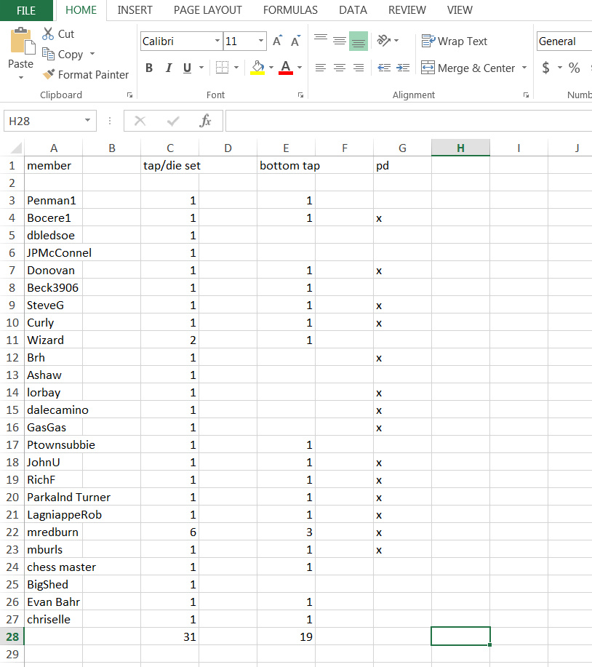The image size is (592, 667).
Task: Toggle Italic formatting
Action: pos(168,68)
